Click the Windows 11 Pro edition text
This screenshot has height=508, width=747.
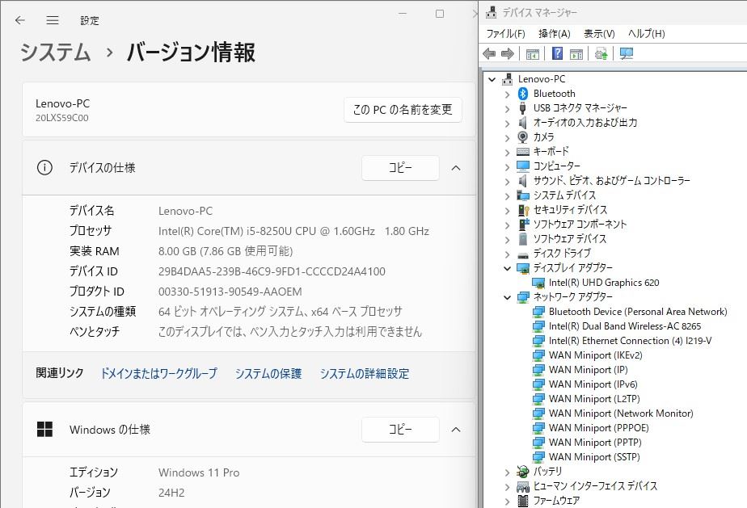click(199, 472)
